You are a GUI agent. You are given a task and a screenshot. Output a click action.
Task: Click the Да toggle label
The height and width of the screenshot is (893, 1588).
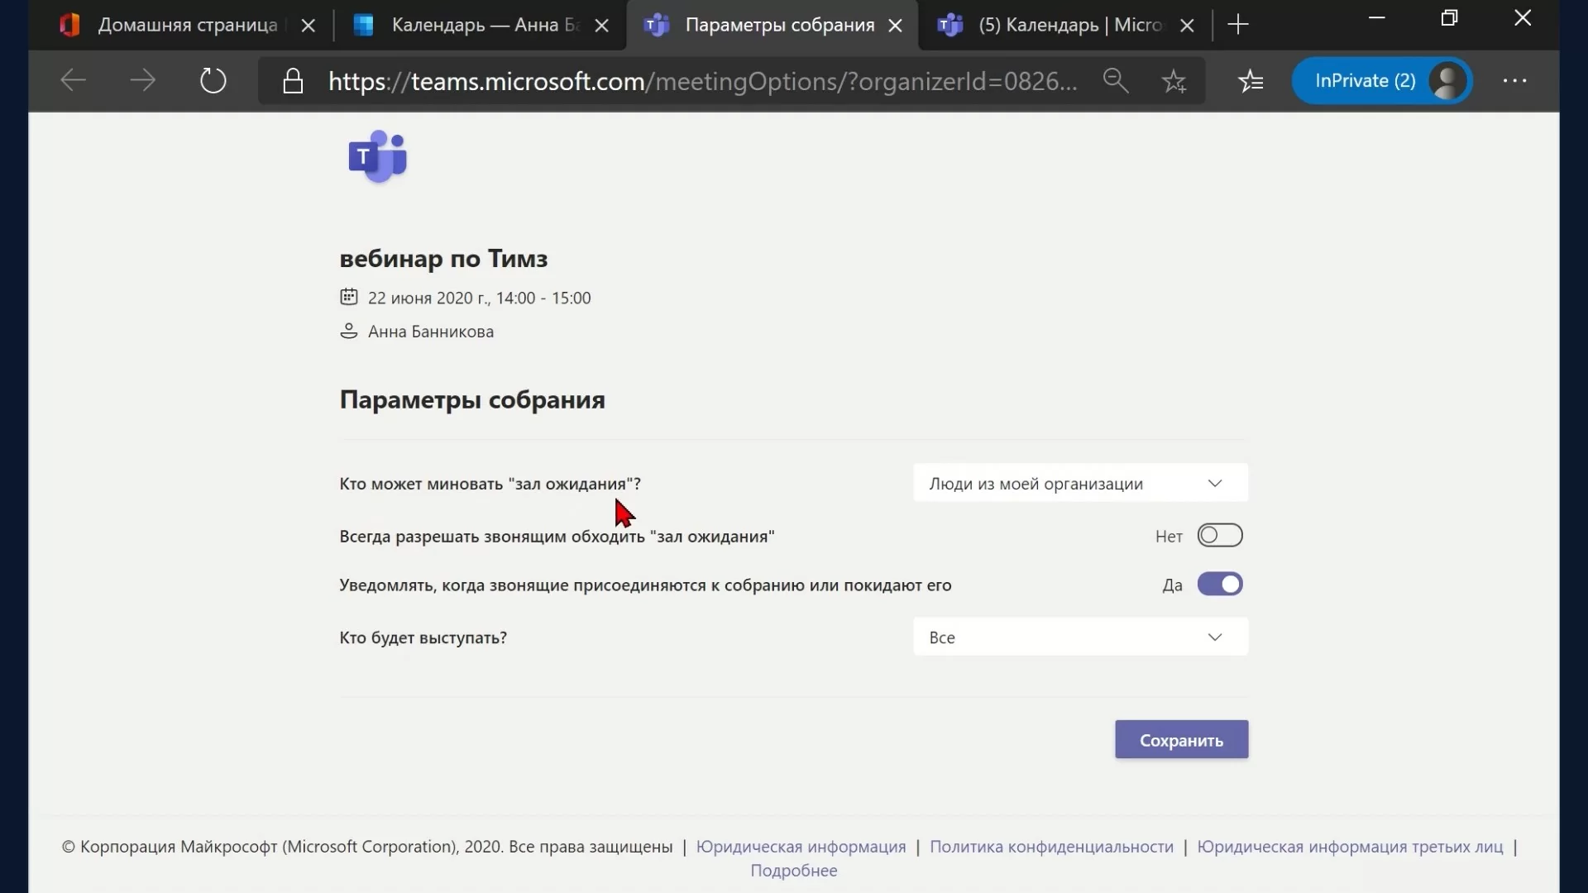point(1172,585)
